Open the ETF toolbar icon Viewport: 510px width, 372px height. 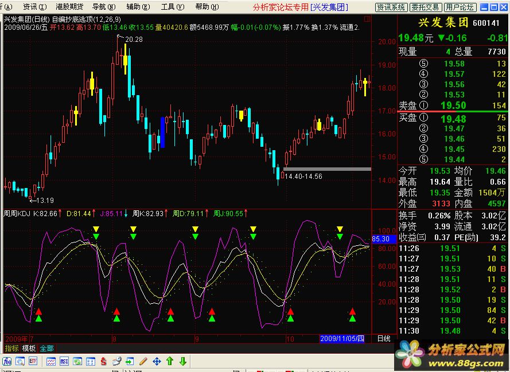point(33,361)
